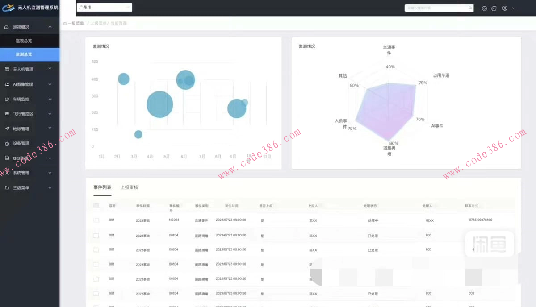Viewport: 536px width, 307px height.
Task: Tick the checkbox of the fourth event row
Action: [96, 264]
